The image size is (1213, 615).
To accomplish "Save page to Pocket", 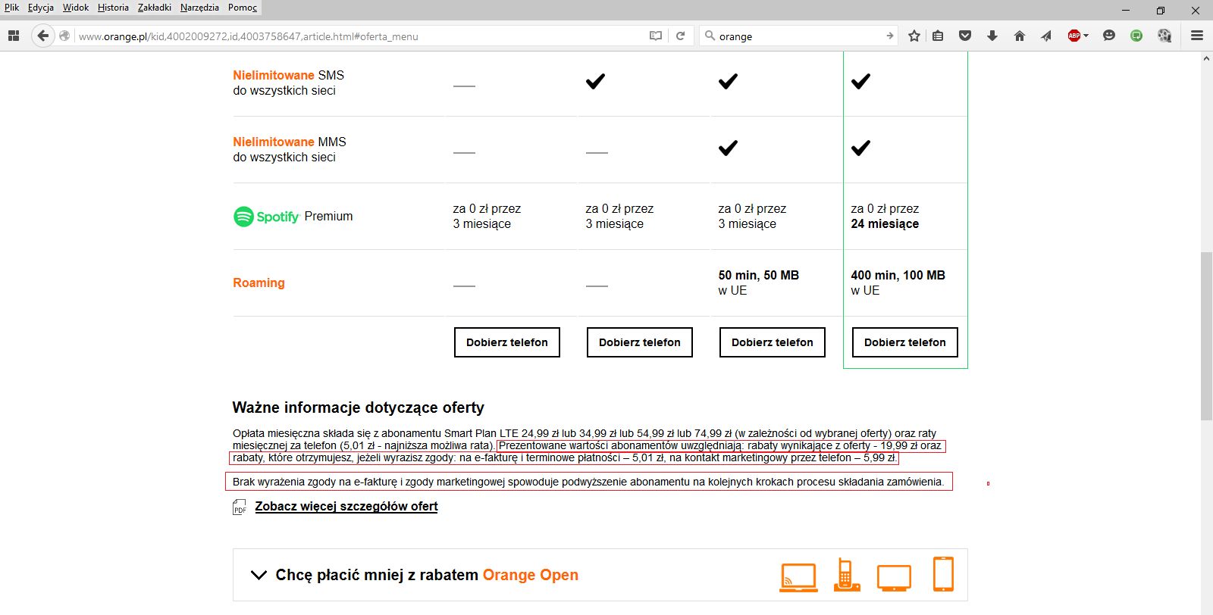I will [965, 36].
